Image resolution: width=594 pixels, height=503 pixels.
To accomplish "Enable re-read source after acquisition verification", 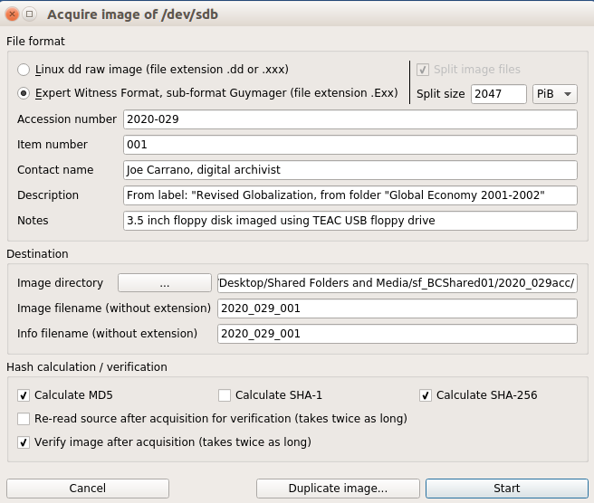I will tap(24, 419).
